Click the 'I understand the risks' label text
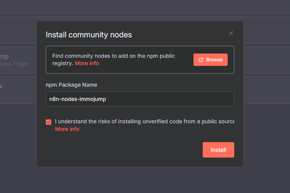Viewport: 290px width, 193px height. pyautogui.click(x=144, y=121)
